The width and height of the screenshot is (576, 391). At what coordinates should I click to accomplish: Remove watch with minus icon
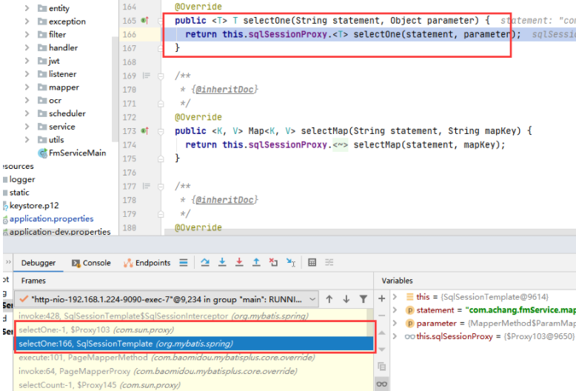tap(382, 315)
